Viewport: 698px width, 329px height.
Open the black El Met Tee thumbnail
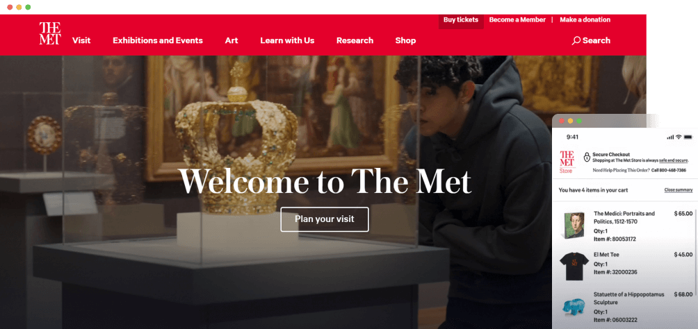point(574,267)
